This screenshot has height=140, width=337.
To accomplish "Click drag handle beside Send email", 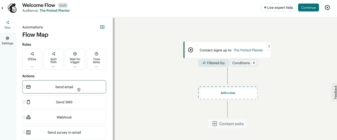I will point(24,87).
